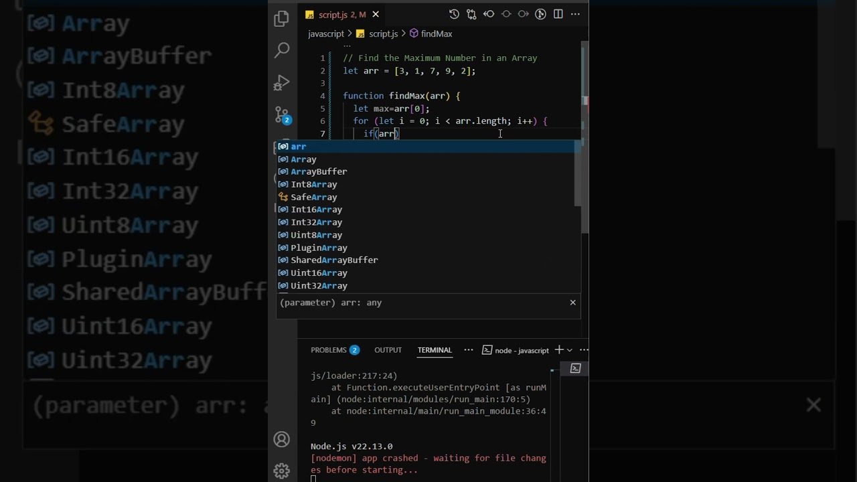The height and width of the screenshot is (482, 857).
Task: Switch to the PROBLEMS panel tab
Action: click(335, 350)
